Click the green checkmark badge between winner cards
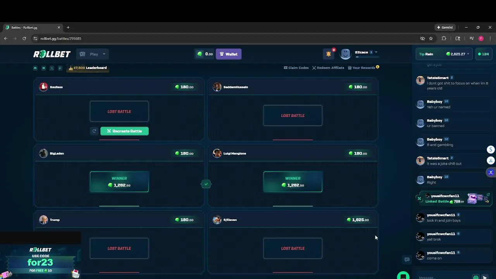 (x=206, y=184)
